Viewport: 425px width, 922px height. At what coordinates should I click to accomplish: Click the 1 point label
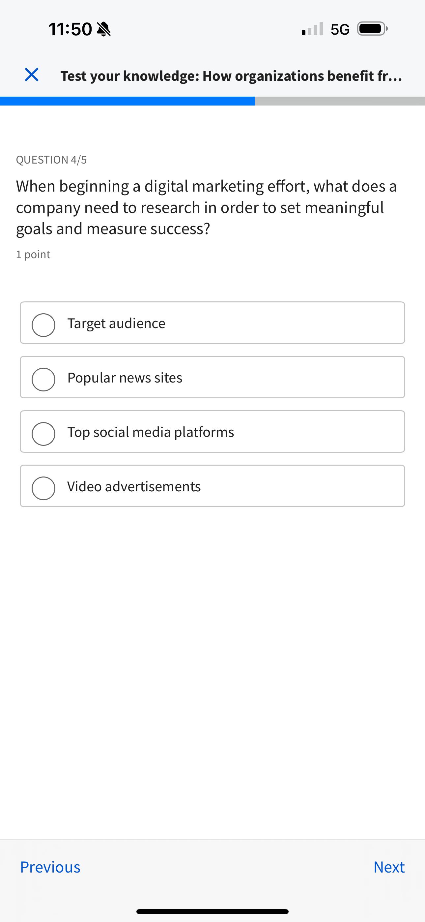coord(33,254)
